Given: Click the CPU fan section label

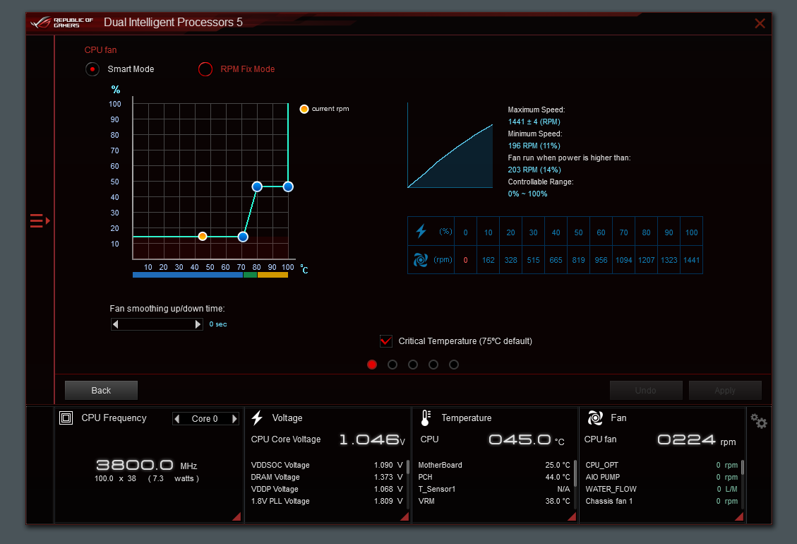Looking at the screenshot, I should point(101,50).
